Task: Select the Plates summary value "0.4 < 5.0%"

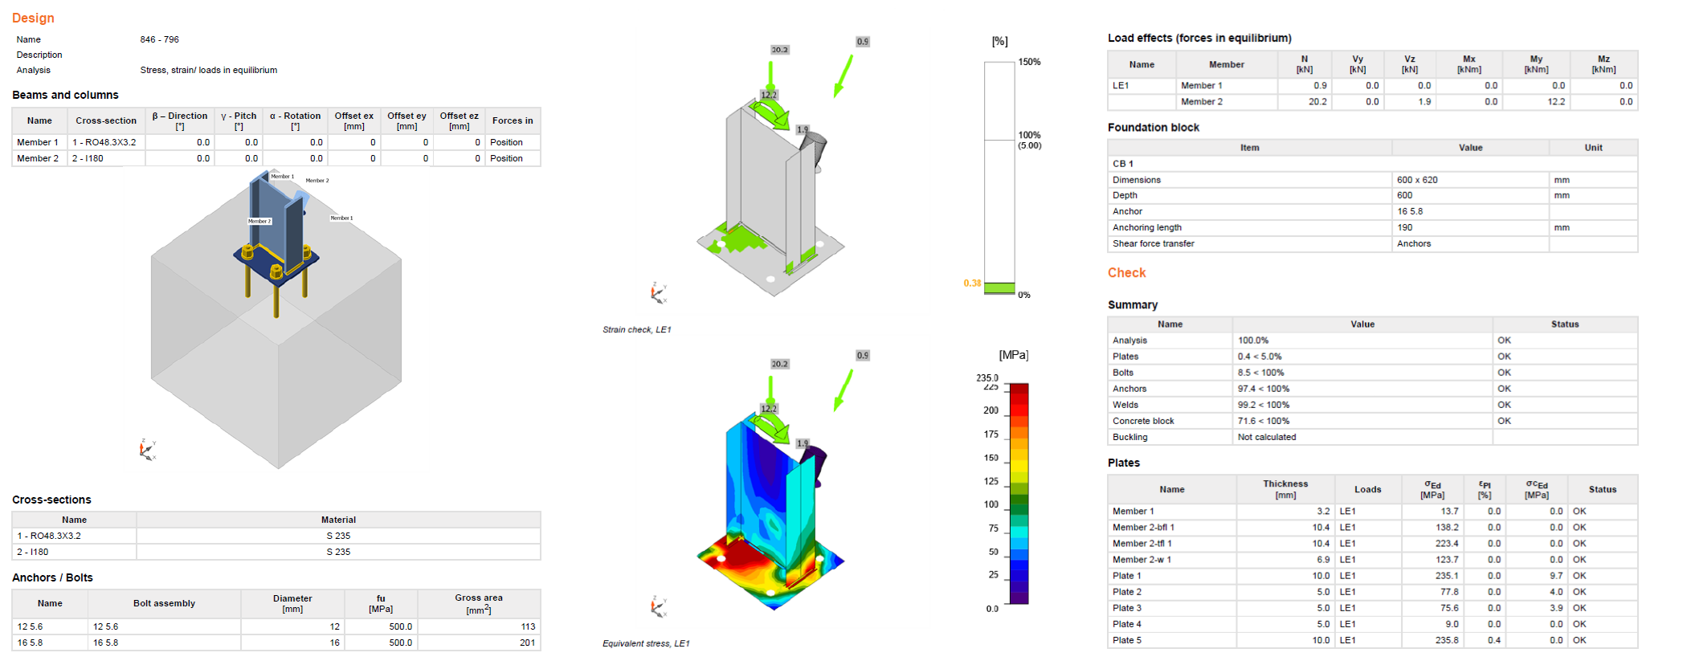Action: click(1260, 357)
